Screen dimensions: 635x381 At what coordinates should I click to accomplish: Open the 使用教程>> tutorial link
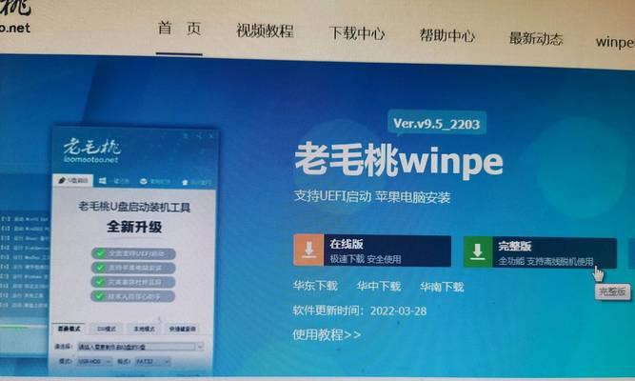327,334
